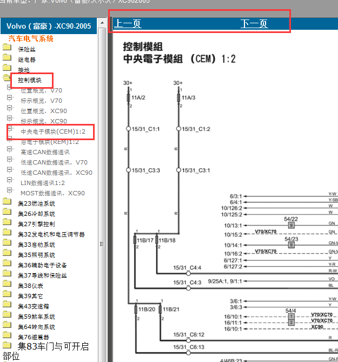The height and width of the screenshot is (362, 338).
Task: Open folder icon for 集38仪表
Action: click(x=7, y=284)
